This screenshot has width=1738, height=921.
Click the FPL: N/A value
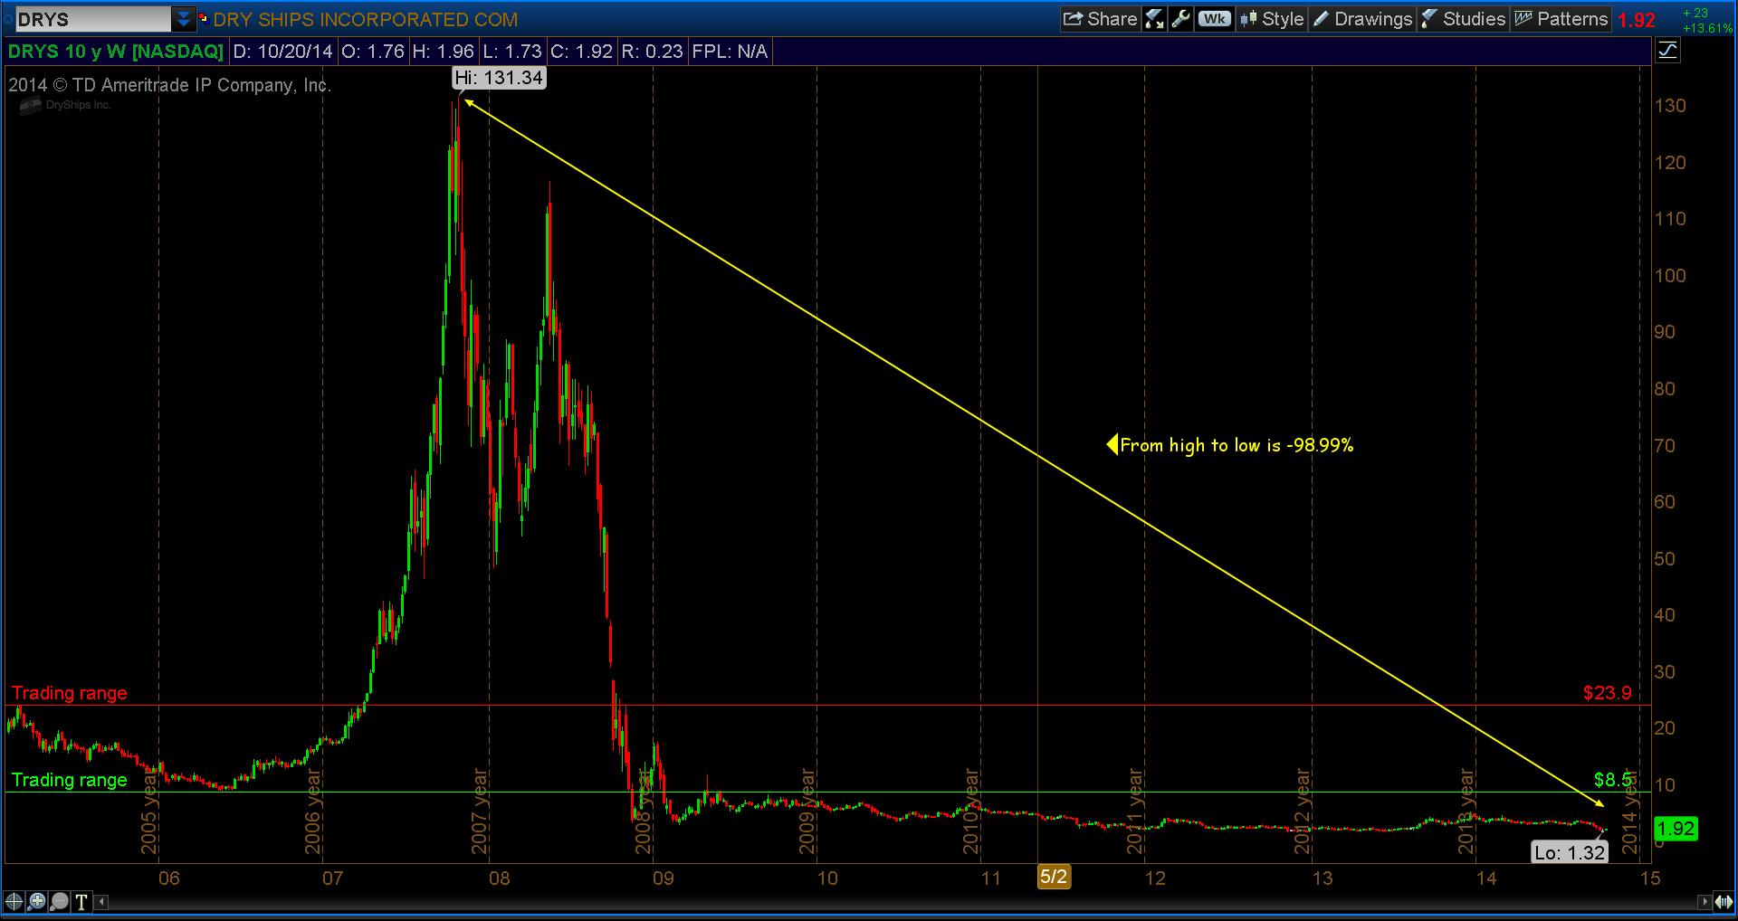coord(730,52)
